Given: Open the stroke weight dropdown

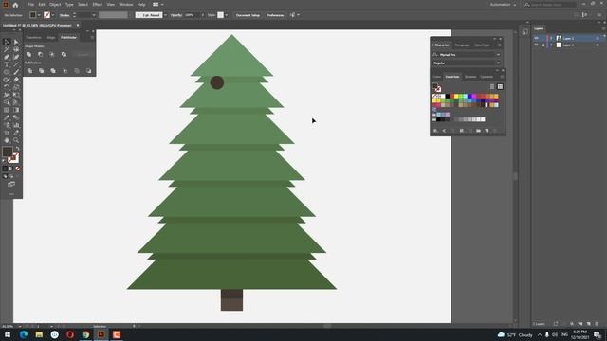Looking at the screenshot, I should point(94,15).
